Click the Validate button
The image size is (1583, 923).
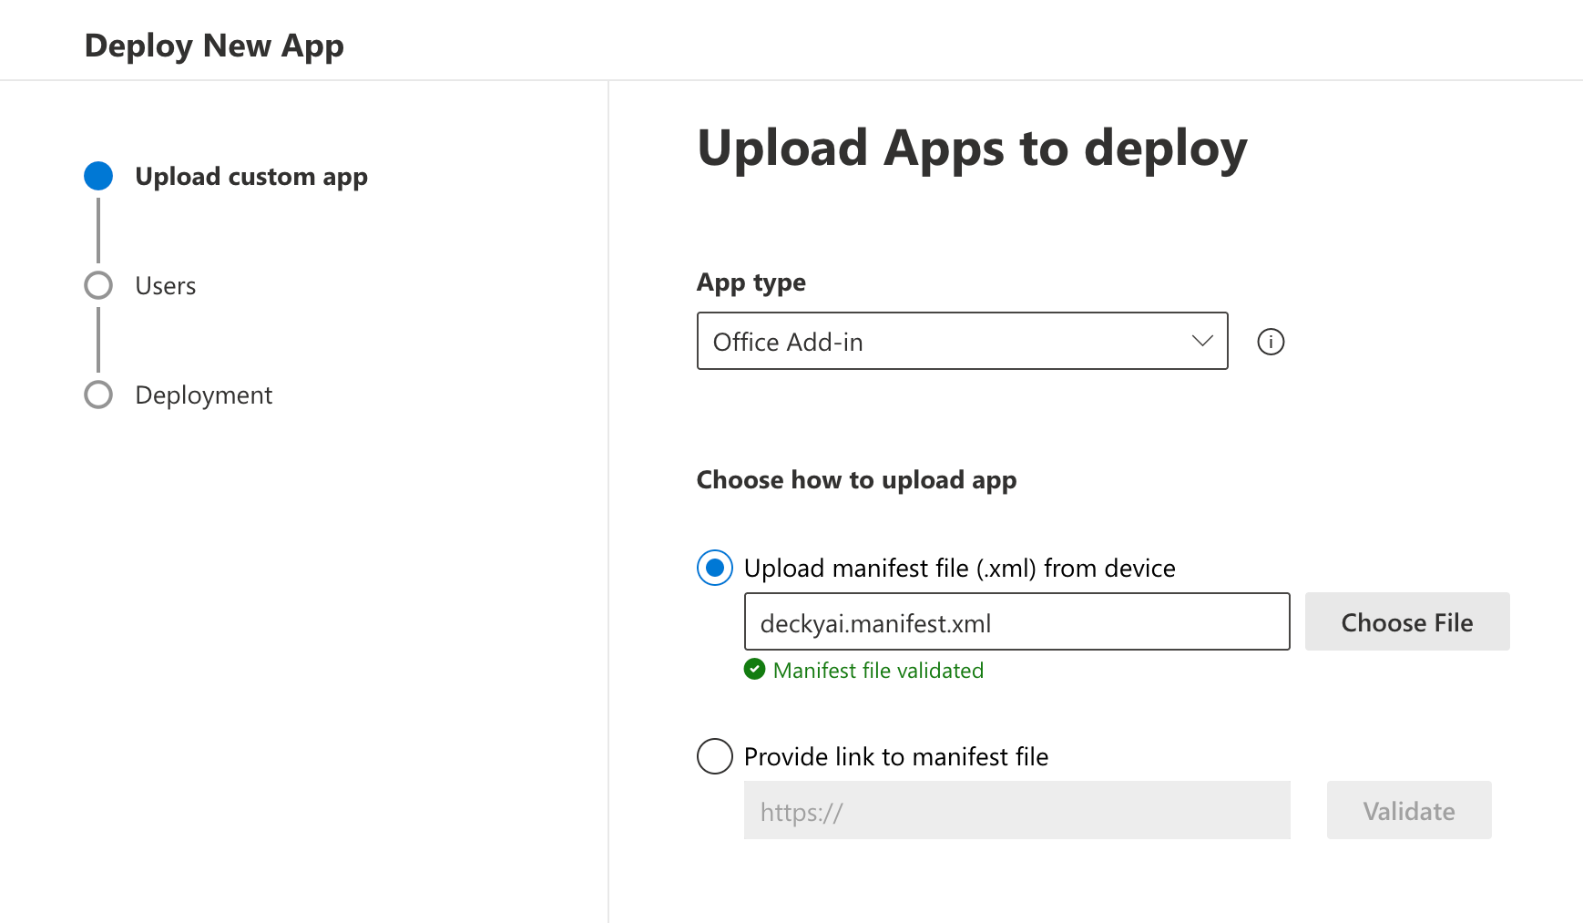tap(1409, 810)
